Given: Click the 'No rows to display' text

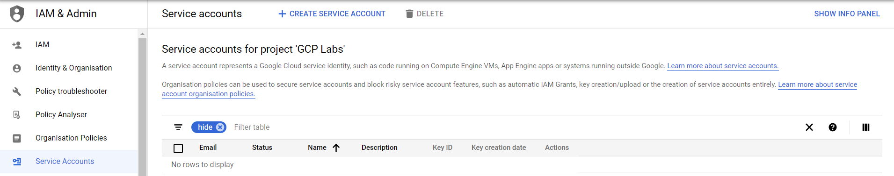Looking at the screenshot, I should [203, 164].
